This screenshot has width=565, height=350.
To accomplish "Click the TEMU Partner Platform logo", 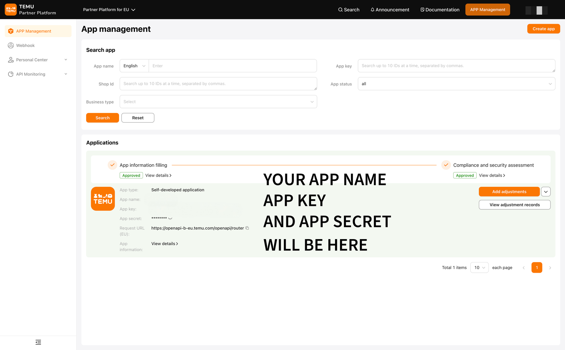I will coord(30,10).
